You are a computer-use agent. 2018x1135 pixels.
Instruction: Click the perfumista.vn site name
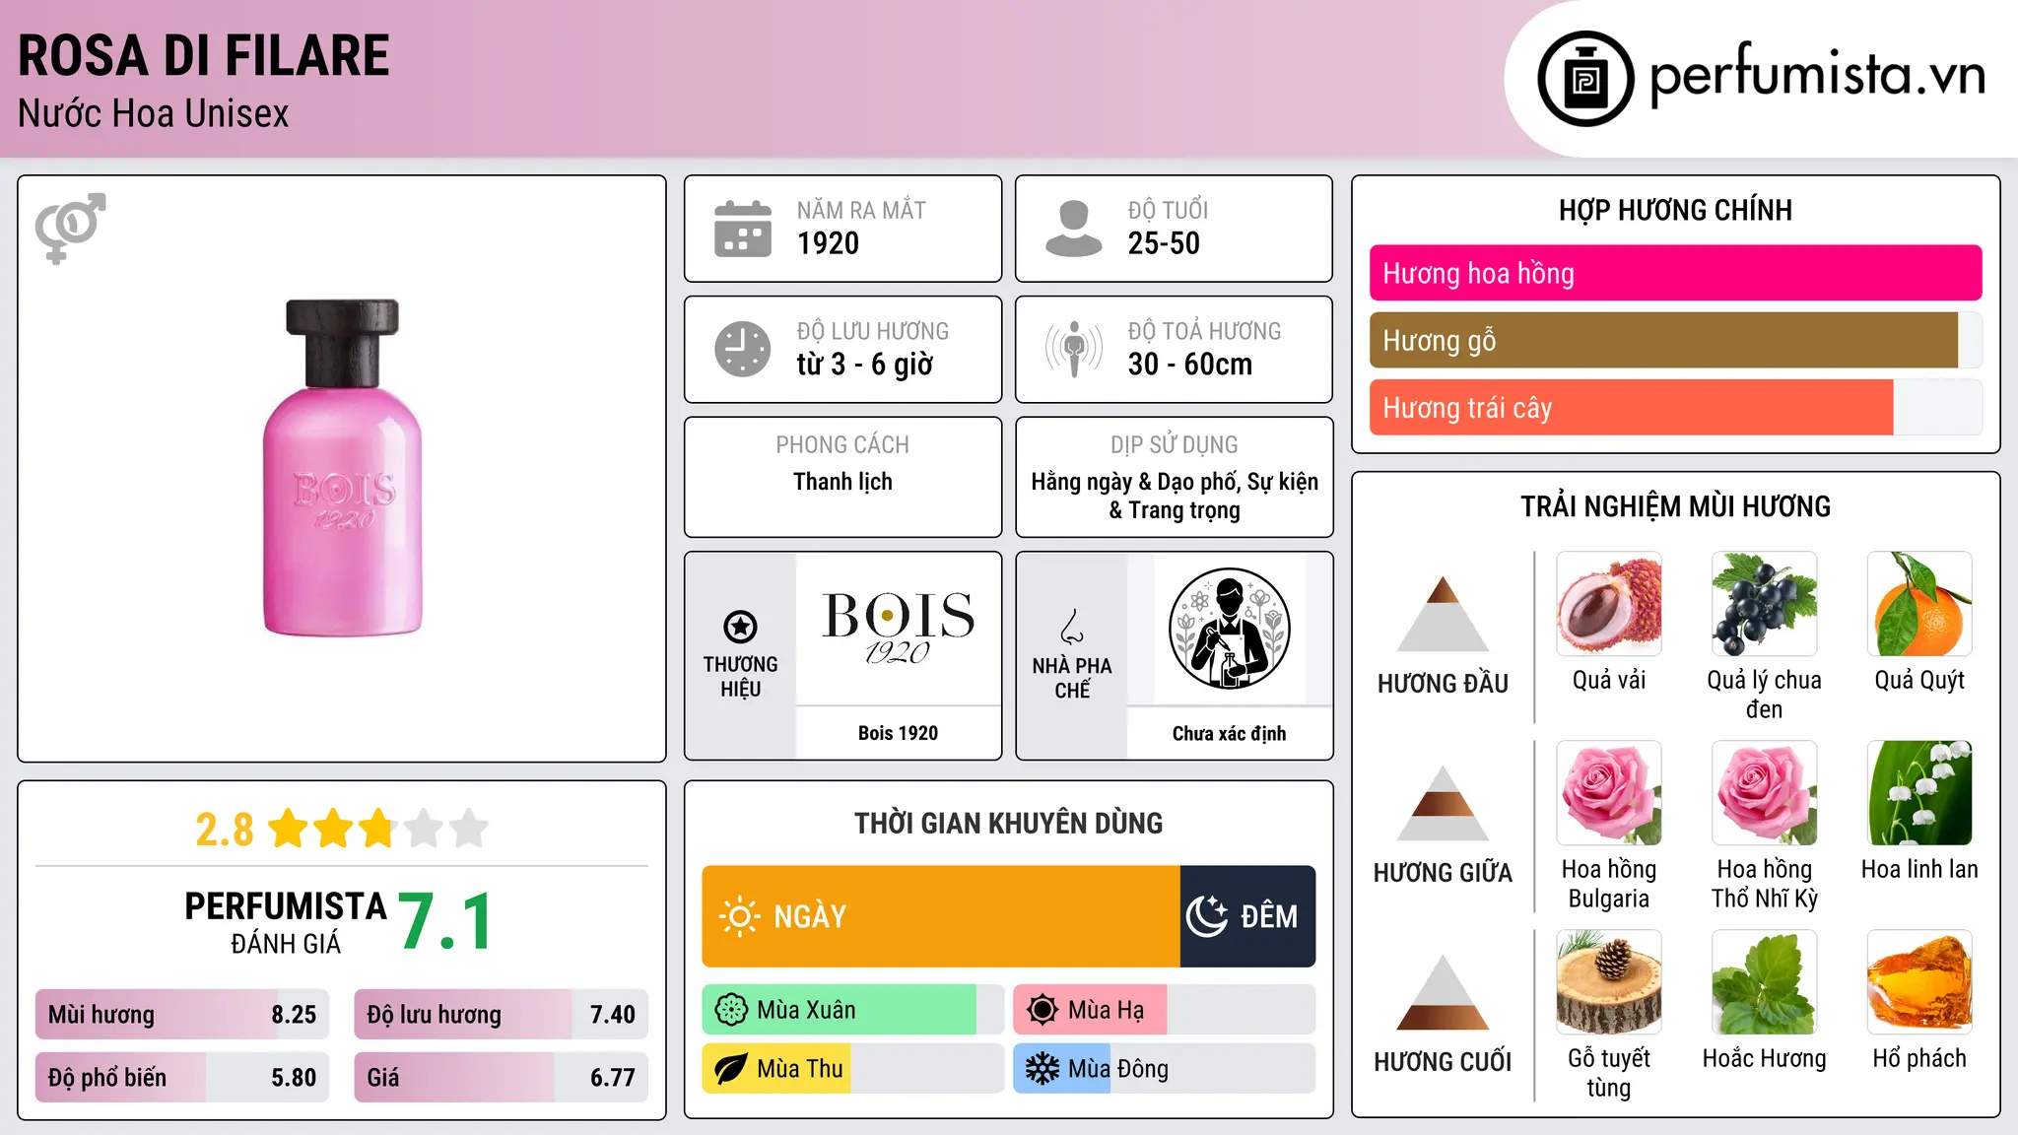(x=1818, y=75)
